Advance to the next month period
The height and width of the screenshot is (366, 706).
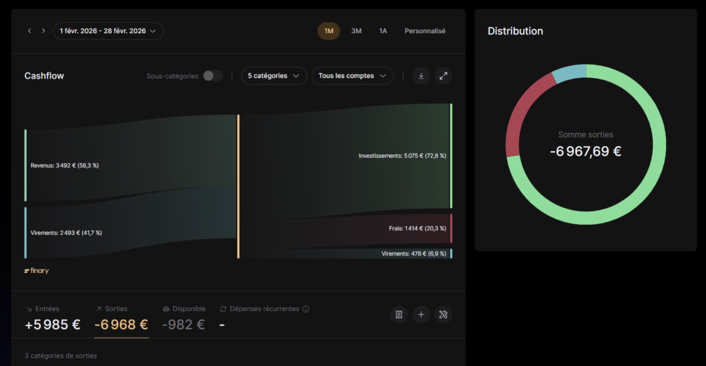point(43,31)
